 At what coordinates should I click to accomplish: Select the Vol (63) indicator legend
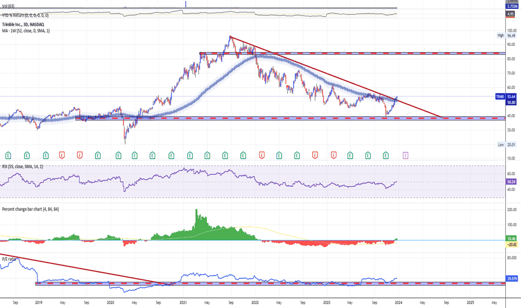(8, 6)
